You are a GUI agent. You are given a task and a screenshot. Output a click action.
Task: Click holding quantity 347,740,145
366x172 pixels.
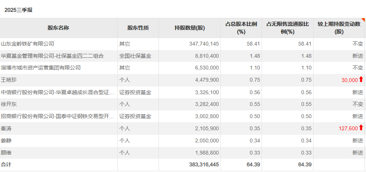[204, 44]
